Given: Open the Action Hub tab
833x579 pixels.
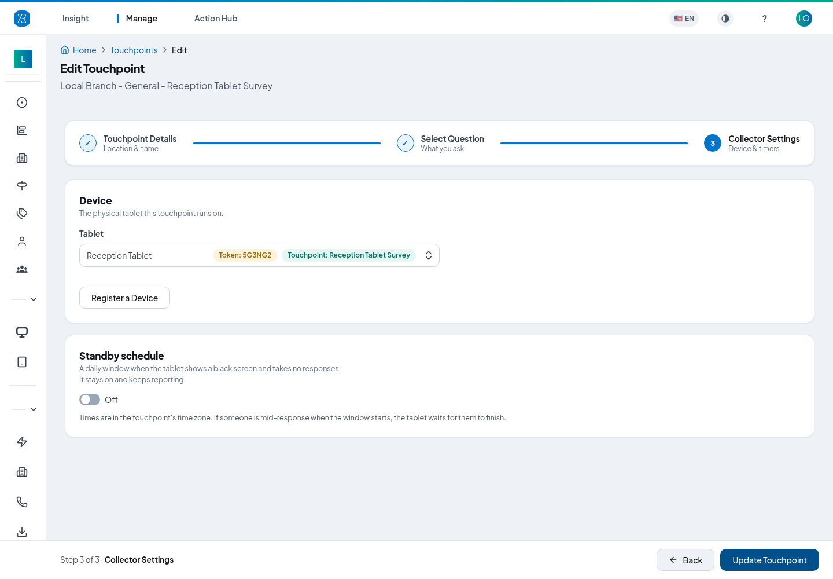Looking at the screenshot, I should (216, 19).
